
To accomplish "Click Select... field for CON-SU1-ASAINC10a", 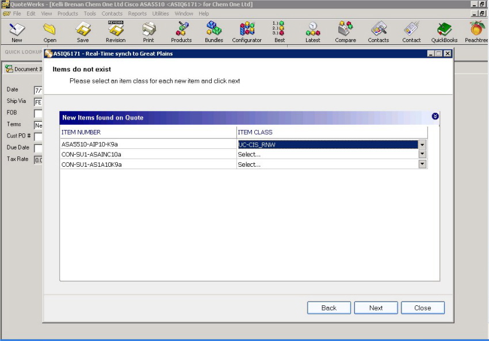I will (327, 154).
